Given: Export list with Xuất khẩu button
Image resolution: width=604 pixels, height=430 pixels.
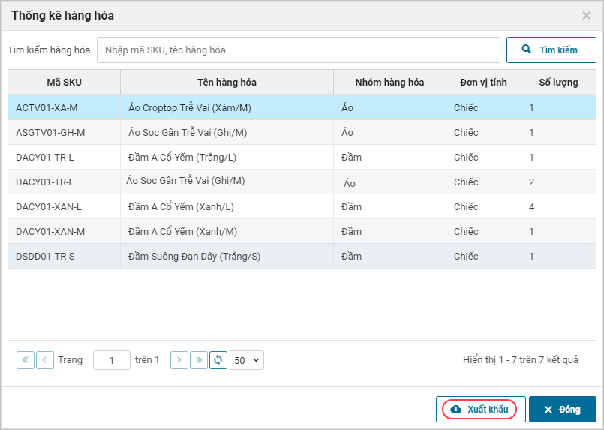Looking at the screenshot, I should click(x=480, y=410).
